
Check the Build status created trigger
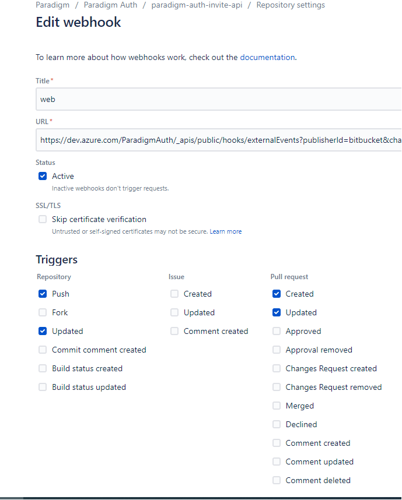point(42,368)
